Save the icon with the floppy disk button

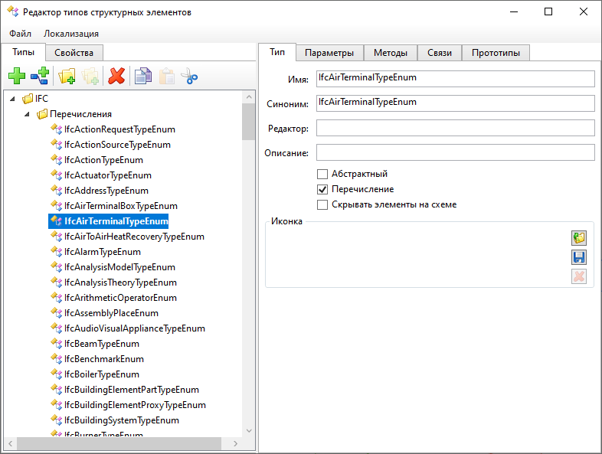pos(579,257)
